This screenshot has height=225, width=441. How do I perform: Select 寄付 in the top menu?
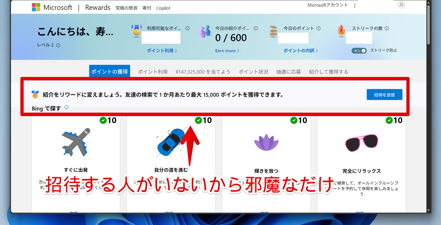(147, 8)
